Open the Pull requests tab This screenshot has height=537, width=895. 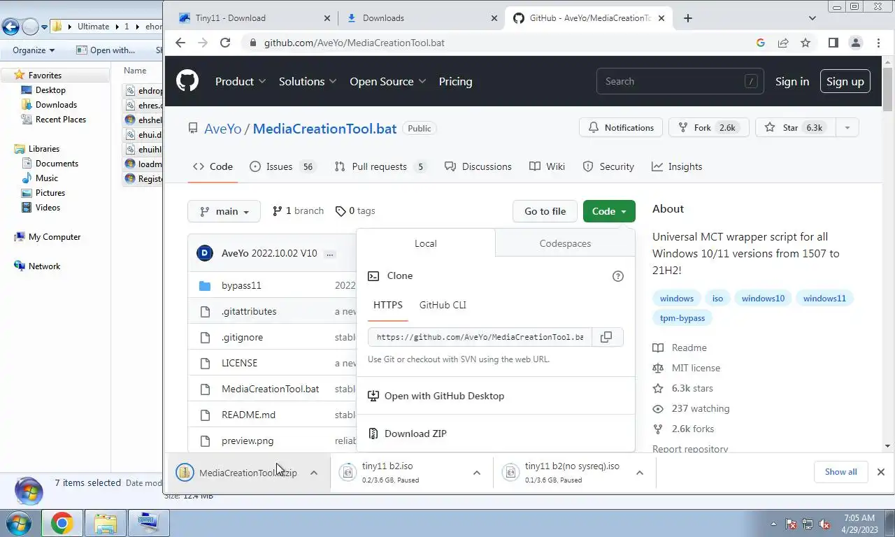click(x=380, y=166)
